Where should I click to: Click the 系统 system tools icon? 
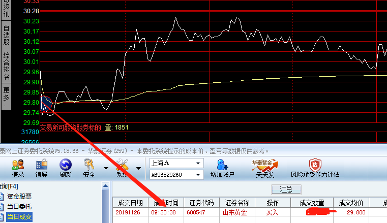tap(122, 168)
